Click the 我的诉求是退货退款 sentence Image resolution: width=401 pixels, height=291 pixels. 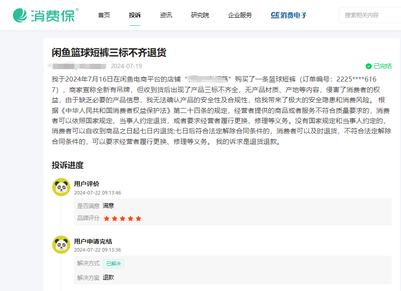pos(248,141)
